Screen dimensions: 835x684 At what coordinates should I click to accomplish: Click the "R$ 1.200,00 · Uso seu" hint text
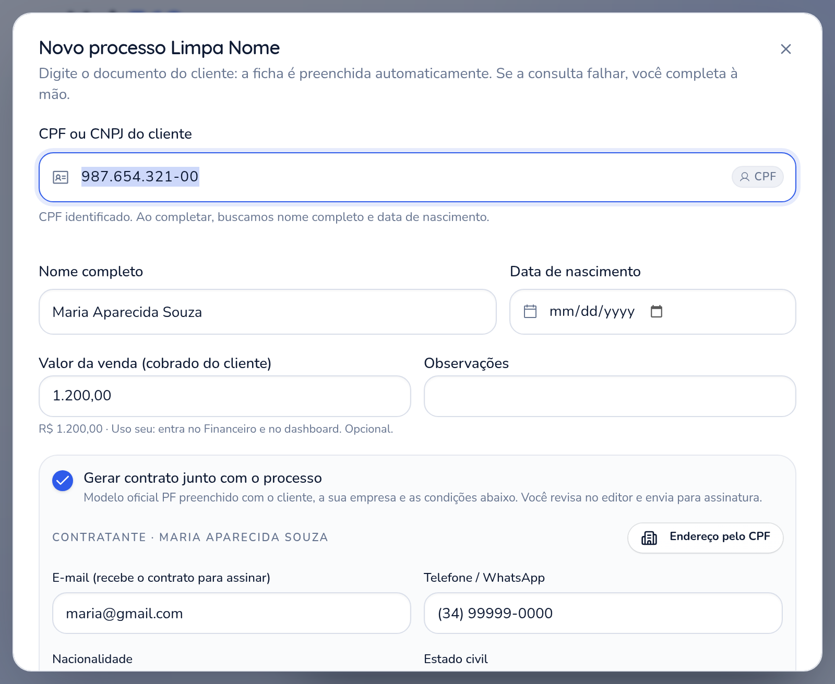click(216, 429)
